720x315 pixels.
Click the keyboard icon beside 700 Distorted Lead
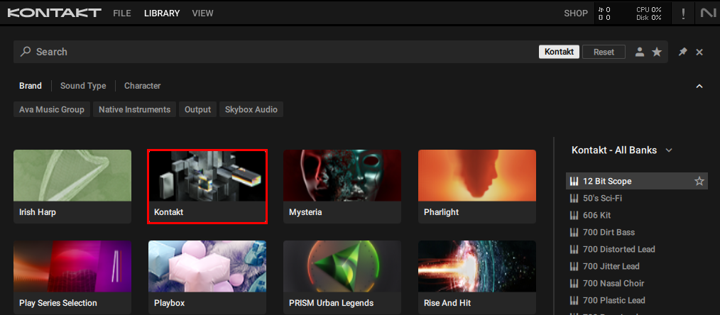pyautogui.click(x=574, y=249)
